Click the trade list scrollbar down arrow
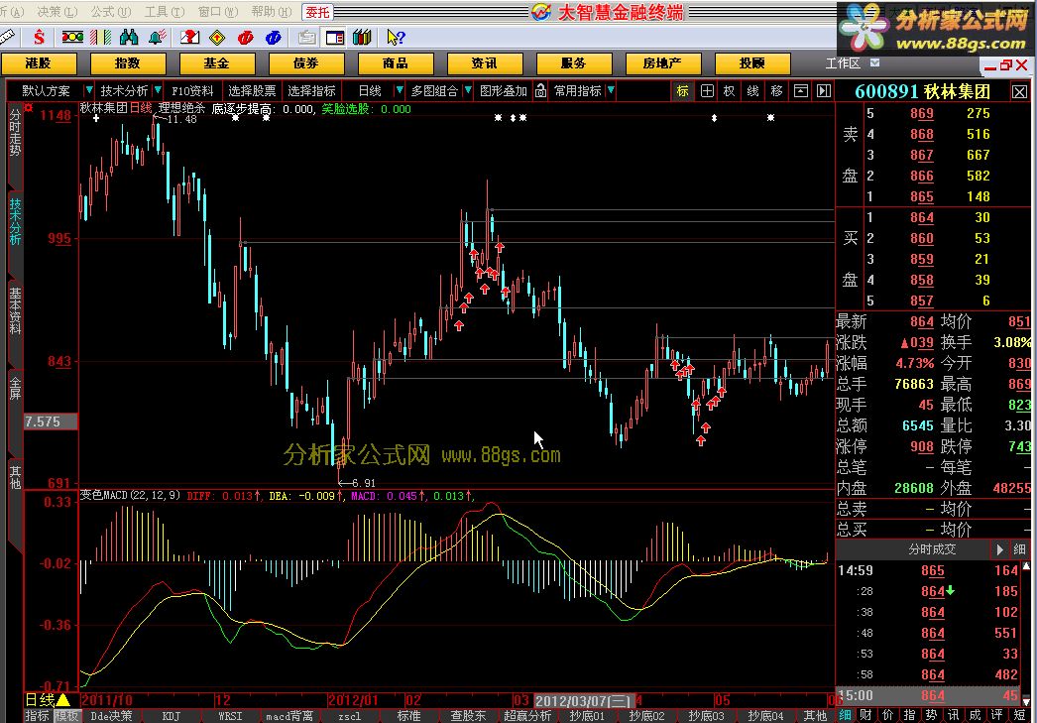This screenshot has height=723, width=1037. click(x=1026, y=701)
